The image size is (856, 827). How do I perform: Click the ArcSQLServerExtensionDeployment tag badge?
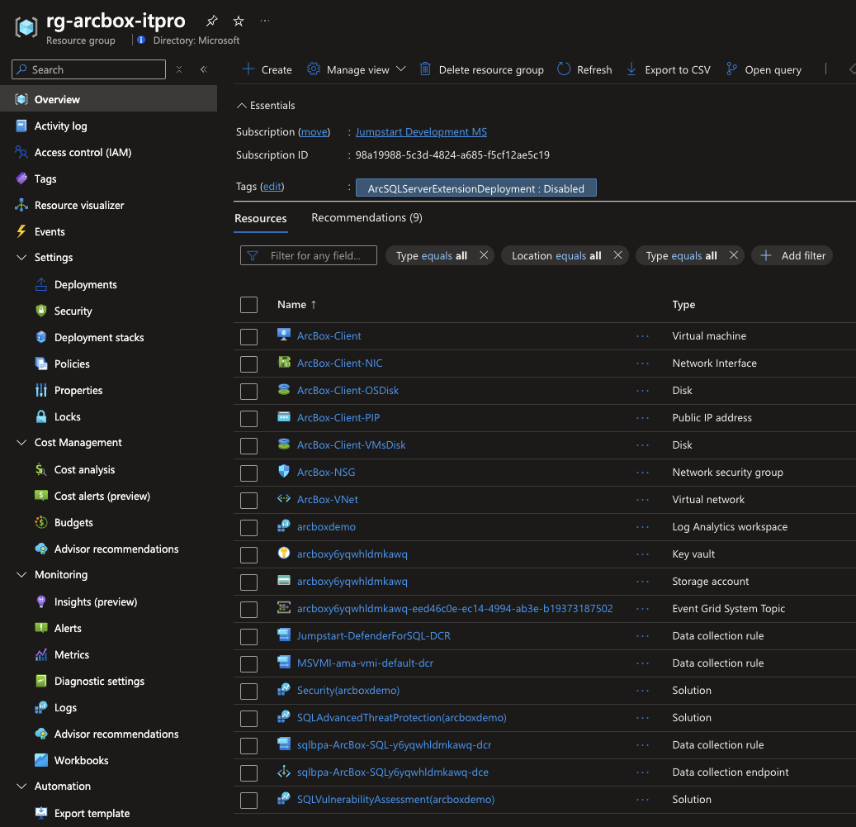[x=476, y=188]
